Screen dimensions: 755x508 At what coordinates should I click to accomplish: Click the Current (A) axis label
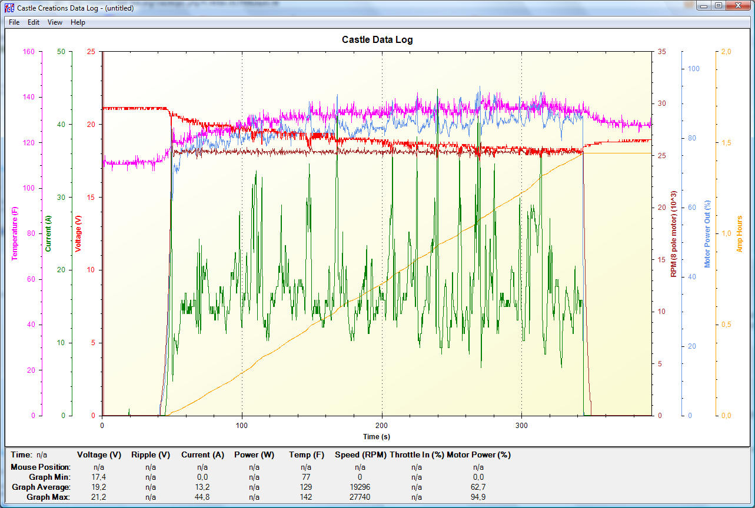tap(49, 233)
